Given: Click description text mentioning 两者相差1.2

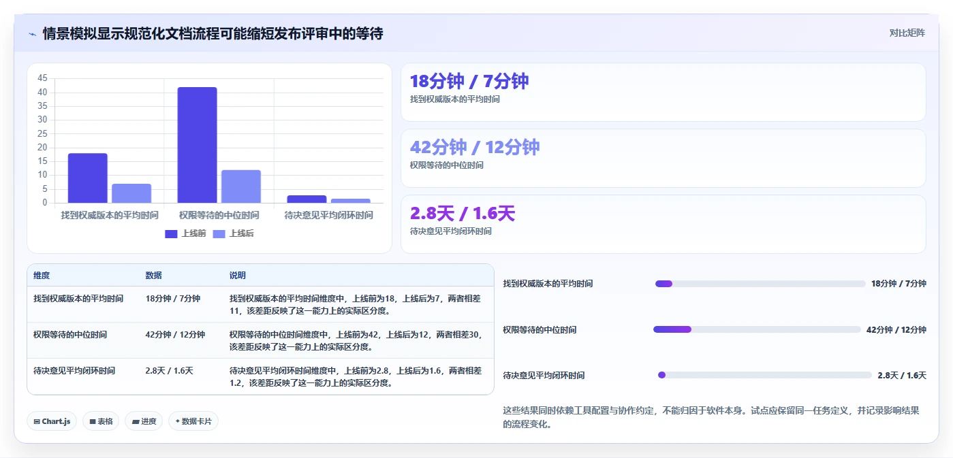Looking at the screenshot, I should (356, 377).
